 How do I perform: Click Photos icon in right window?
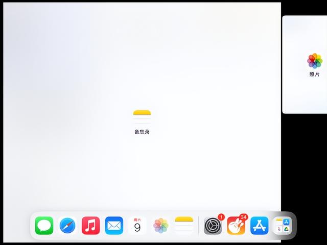(x=315, y=61)
